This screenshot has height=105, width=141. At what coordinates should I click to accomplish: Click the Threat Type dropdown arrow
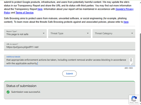click(x=88, y=33)
